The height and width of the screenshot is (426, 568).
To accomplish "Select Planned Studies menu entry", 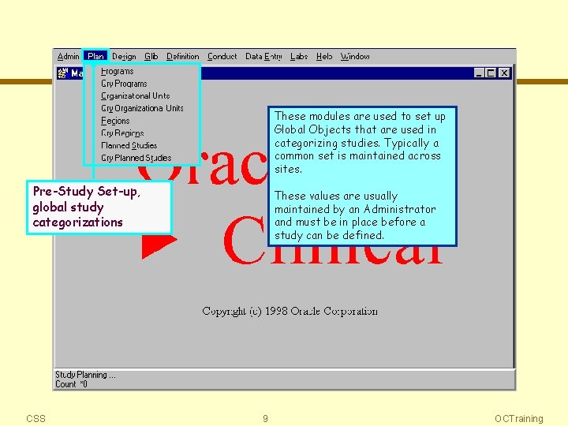I will (x=129, y=145).
